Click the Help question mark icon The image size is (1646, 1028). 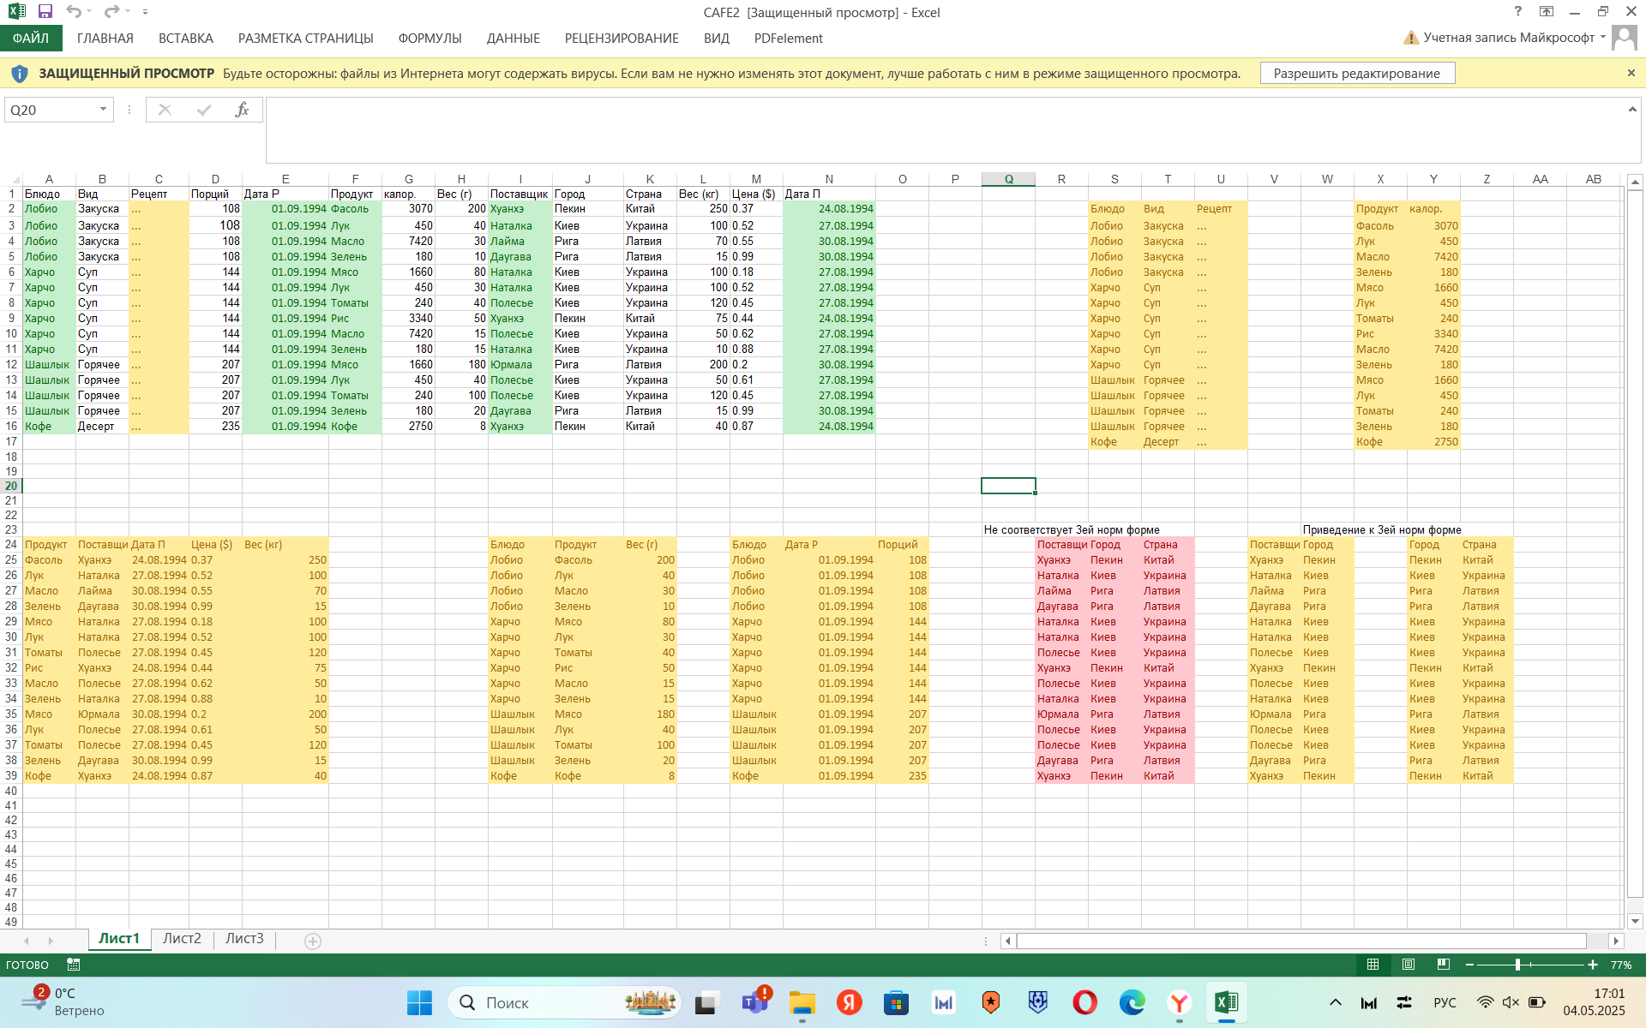1517,11
